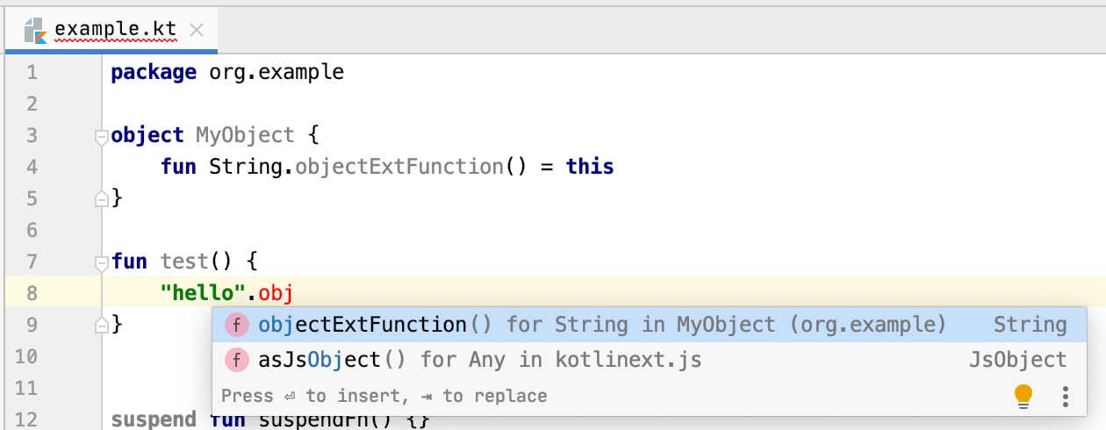Viewport: 1106px width, 430px height.
Task: Click line number 1 in the gutter
Action: pyautogui.click(x=32, y=72)
